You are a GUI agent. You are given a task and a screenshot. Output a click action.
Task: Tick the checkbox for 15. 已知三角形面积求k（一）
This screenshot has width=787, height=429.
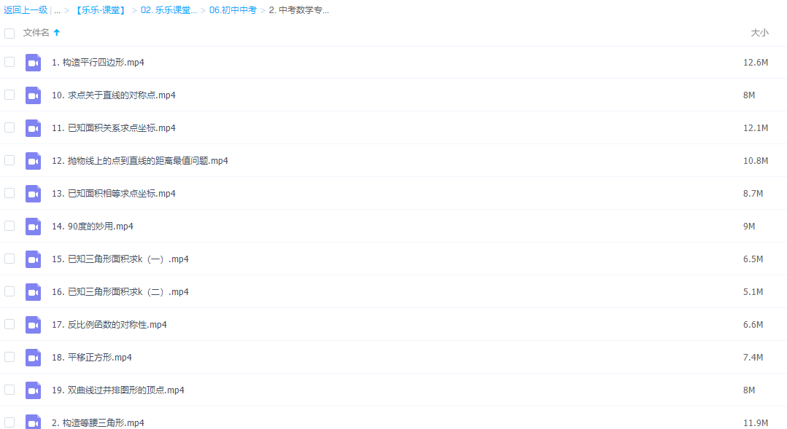9,259
